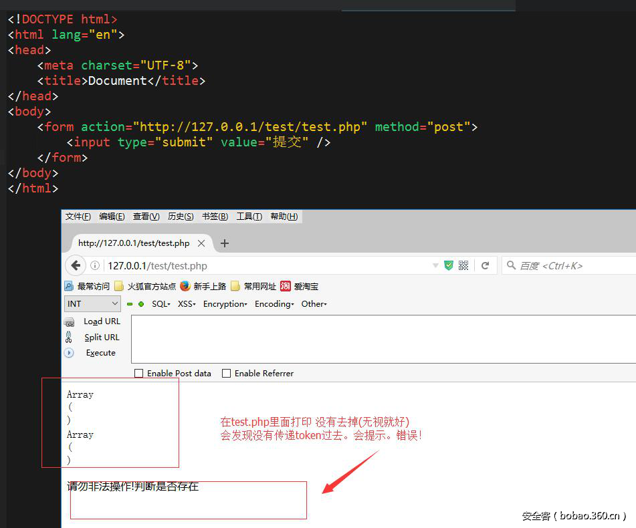Viewport: 636px width, 528px height.
Task: Click the HackBar green plus icon
Action: [x=141, y=304]
